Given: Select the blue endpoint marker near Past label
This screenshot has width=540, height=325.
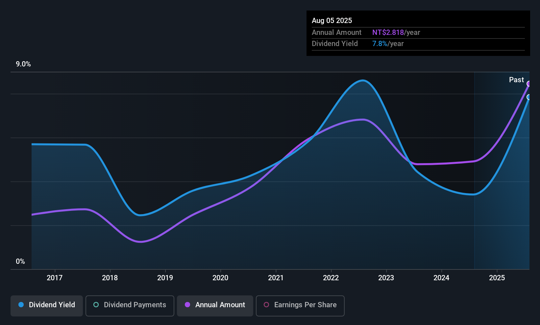Looking at the screenshot, I should point(529,97).
